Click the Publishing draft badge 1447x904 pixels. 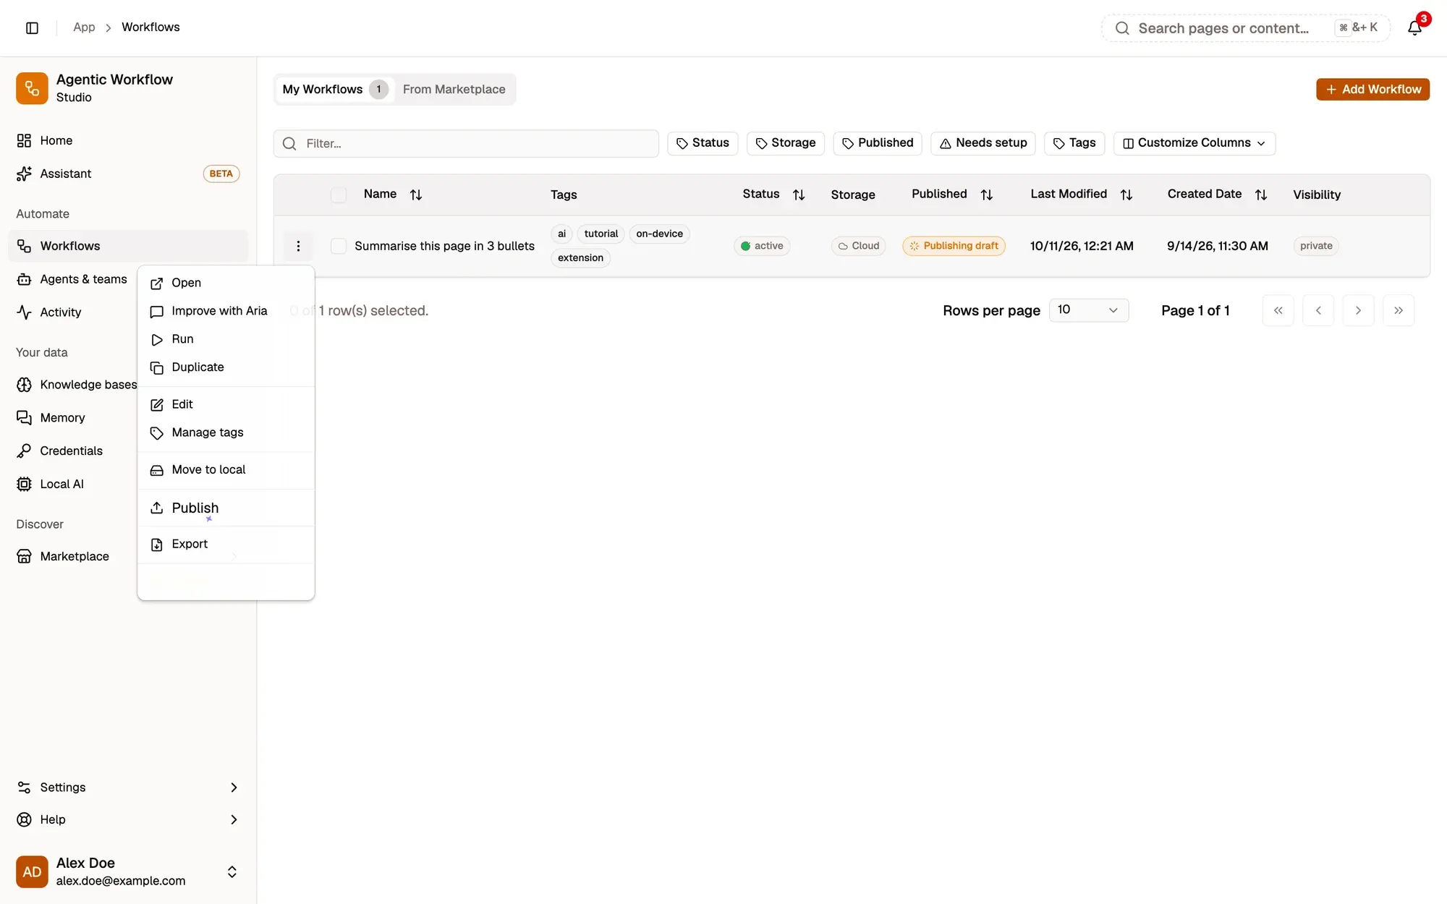(x=954, y=246)
